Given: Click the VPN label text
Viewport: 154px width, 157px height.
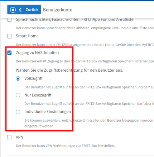Looking at the screenshot, I should coord(19,137).
